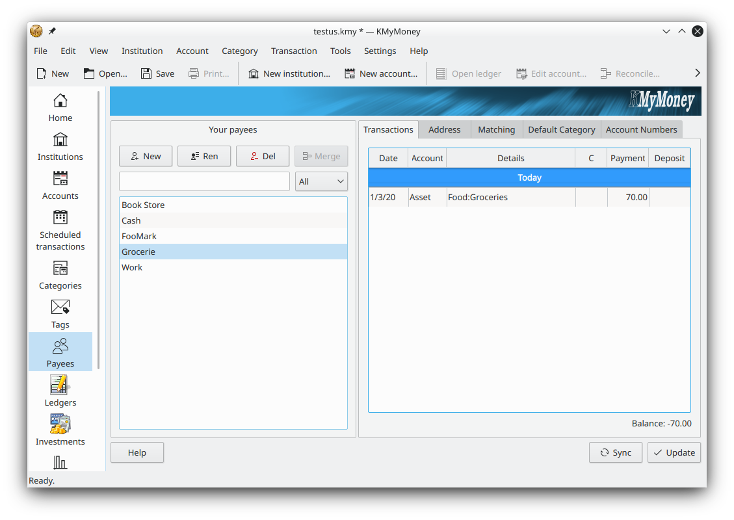Screen dimensions: 734x520
Task: Switch to the Matching tab
Action: 496,129
